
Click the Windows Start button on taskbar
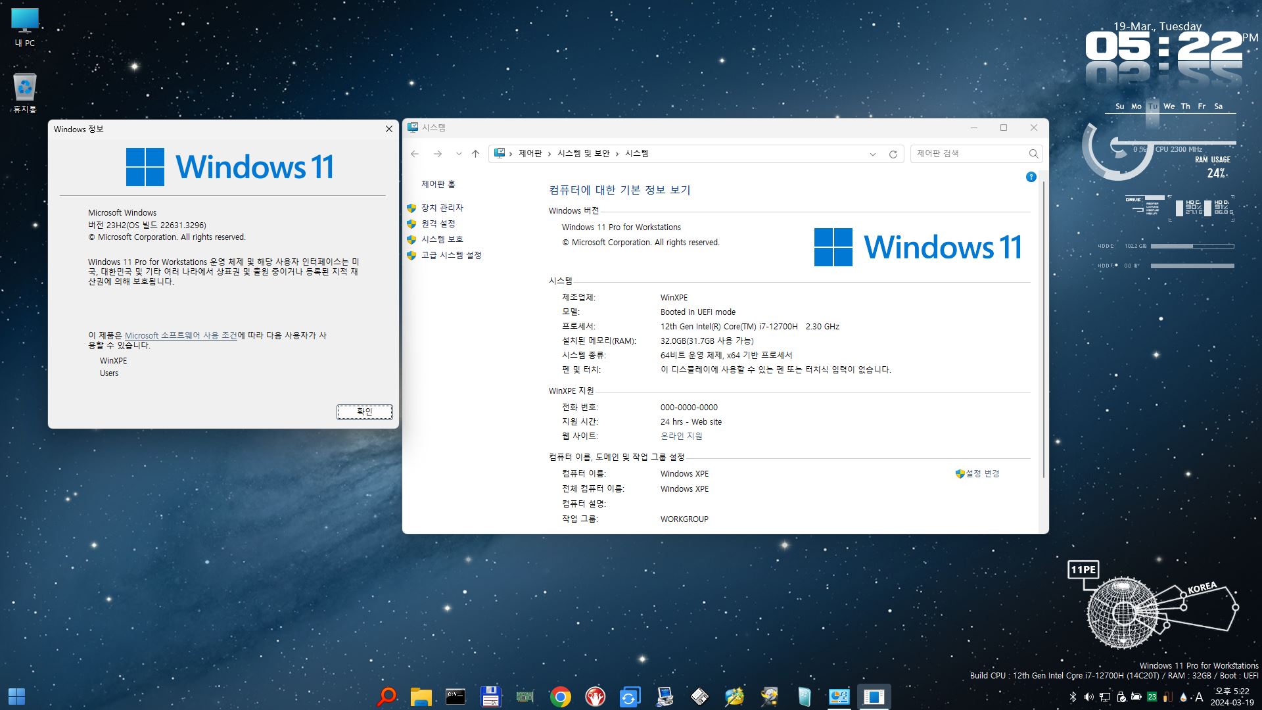tap(17, 696)
